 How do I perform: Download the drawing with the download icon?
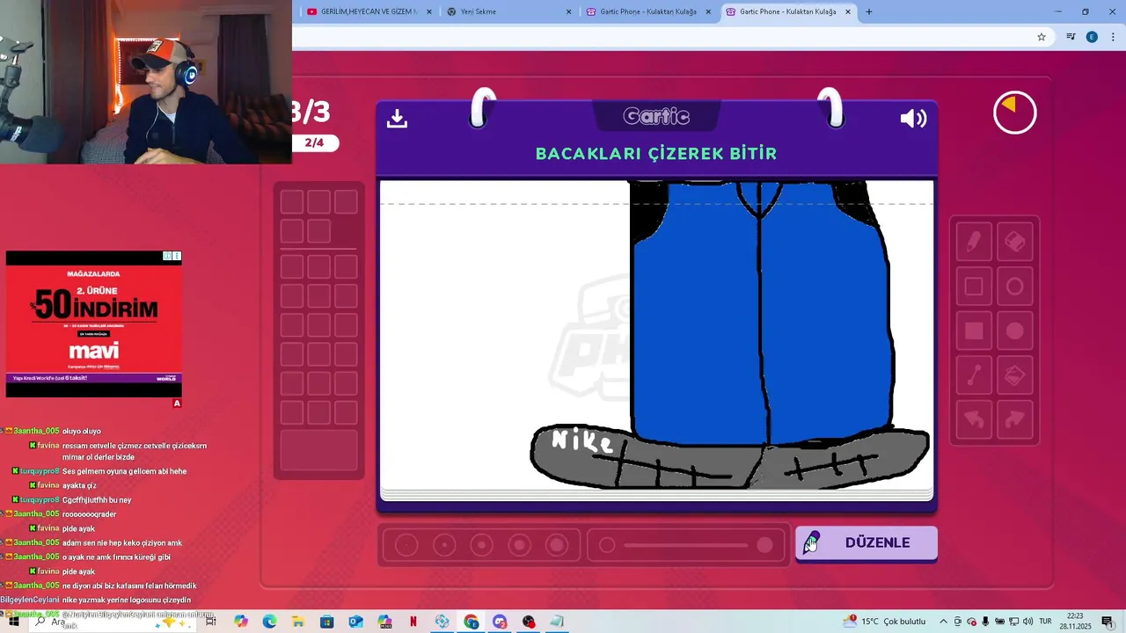point(397,118)
